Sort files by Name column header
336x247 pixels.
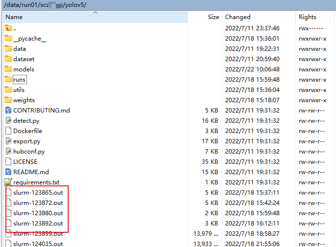15,17
